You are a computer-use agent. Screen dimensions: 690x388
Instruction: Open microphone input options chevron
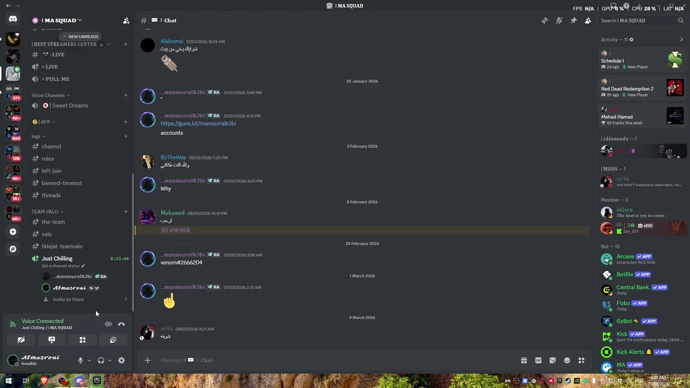(89, 361)
